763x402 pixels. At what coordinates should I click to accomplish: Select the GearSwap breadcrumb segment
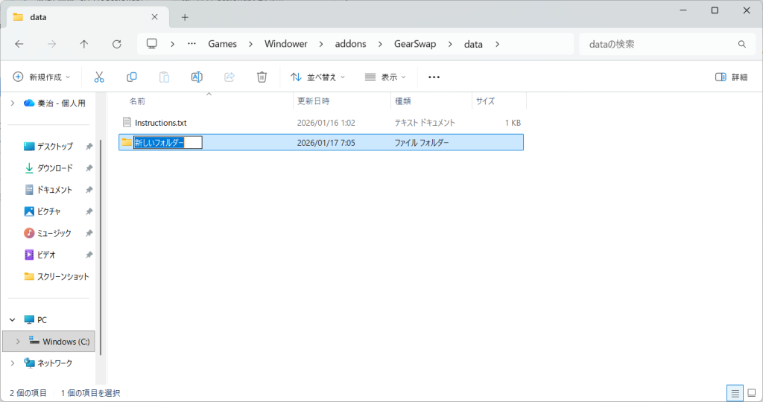coord(415,44)
